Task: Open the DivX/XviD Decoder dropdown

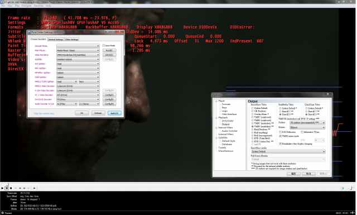Action: (x=78, y=99)
